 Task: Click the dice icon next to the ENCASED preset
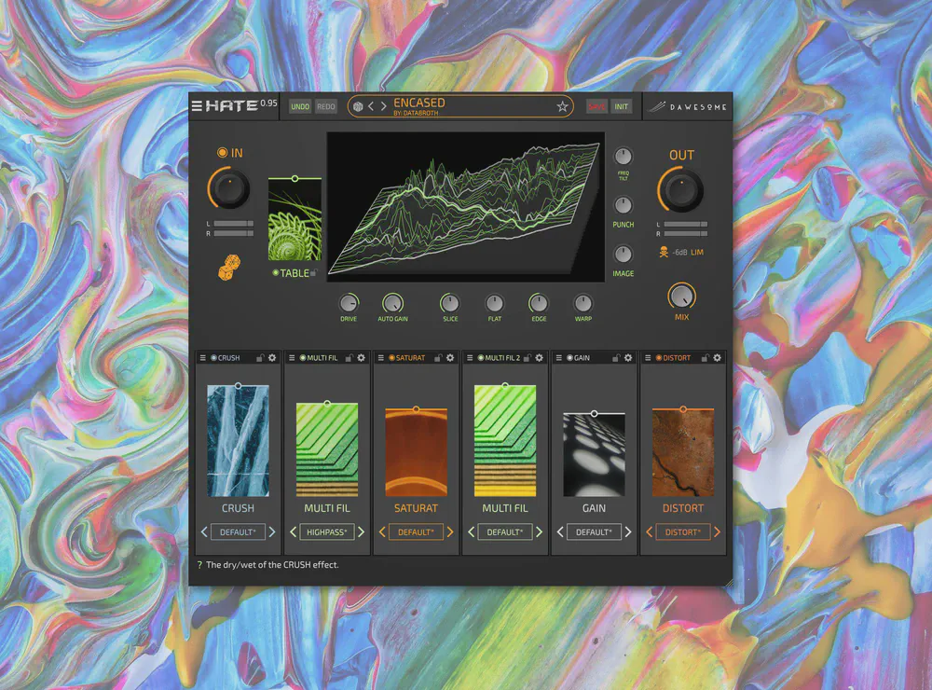click(357, 105)
